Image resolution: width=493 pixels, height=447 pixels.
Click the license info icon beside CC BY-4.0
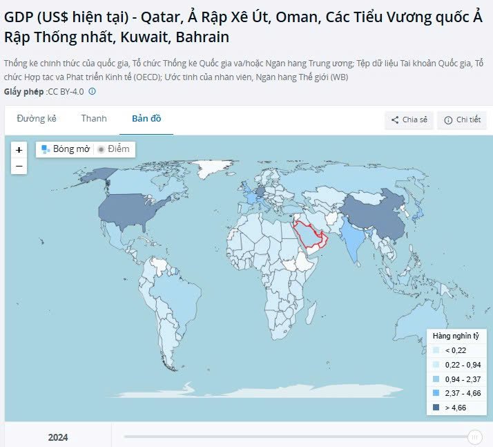pos(92,91)
